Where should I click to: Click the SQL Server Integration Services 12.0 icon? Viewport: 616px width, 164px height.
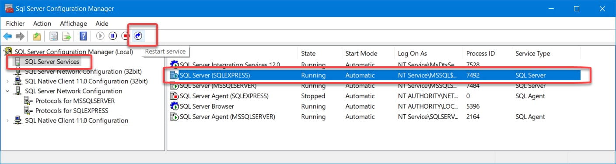click(x=174, y=65)
